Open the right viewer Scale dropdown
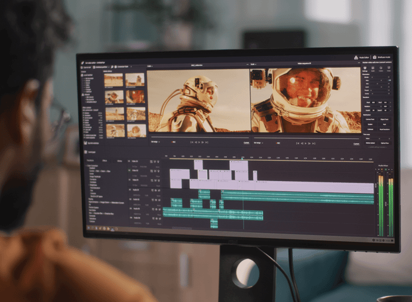This screenshot has height=302, width=412. pos(253,64)
